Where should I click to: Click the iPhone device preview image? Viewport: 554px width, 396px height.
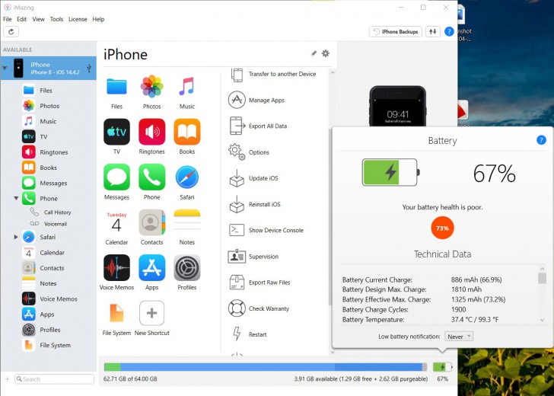click(397, 106)
